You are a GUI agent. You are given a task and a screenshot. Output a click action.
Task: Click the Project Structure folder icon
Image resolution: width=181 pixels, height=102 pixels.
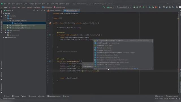point(160,7)
